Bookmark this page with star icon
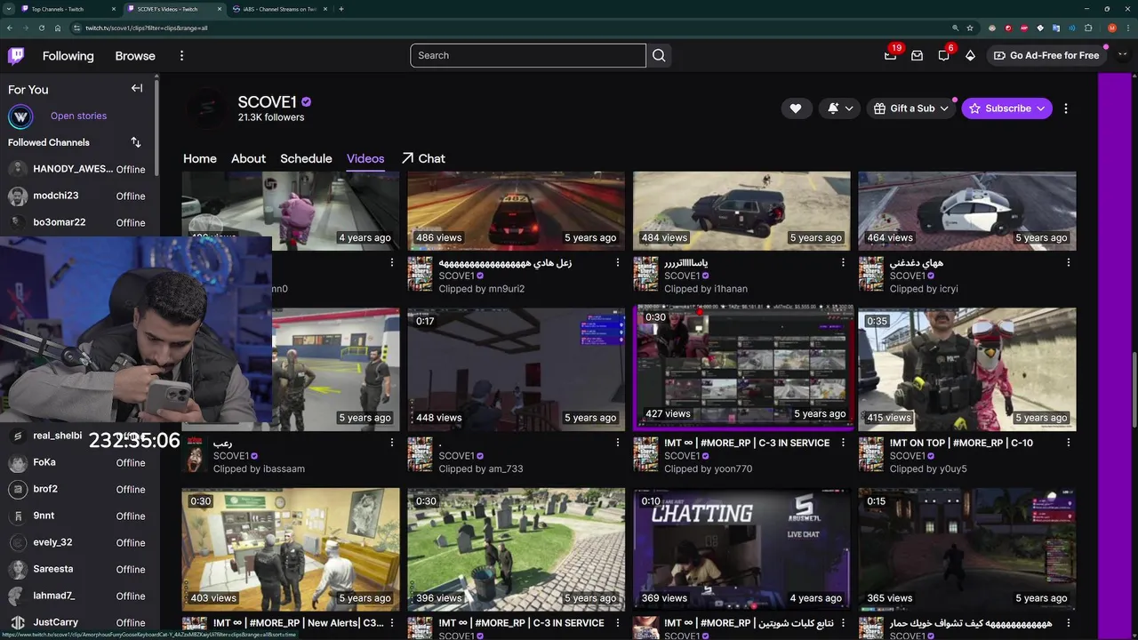 970,28
